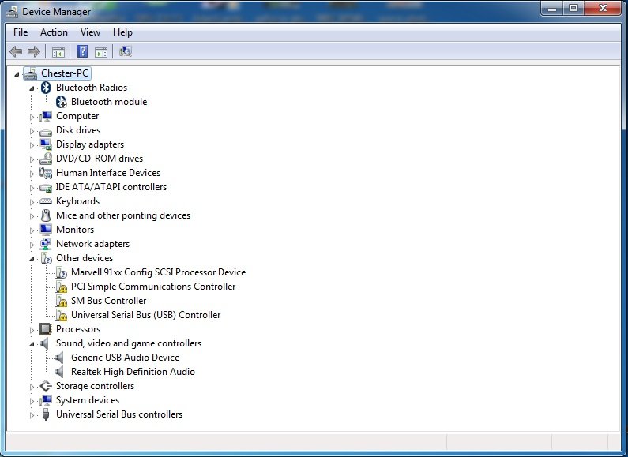Screen dimensions: 628x457
Task: Open the View menu
Action: (90, 32)
